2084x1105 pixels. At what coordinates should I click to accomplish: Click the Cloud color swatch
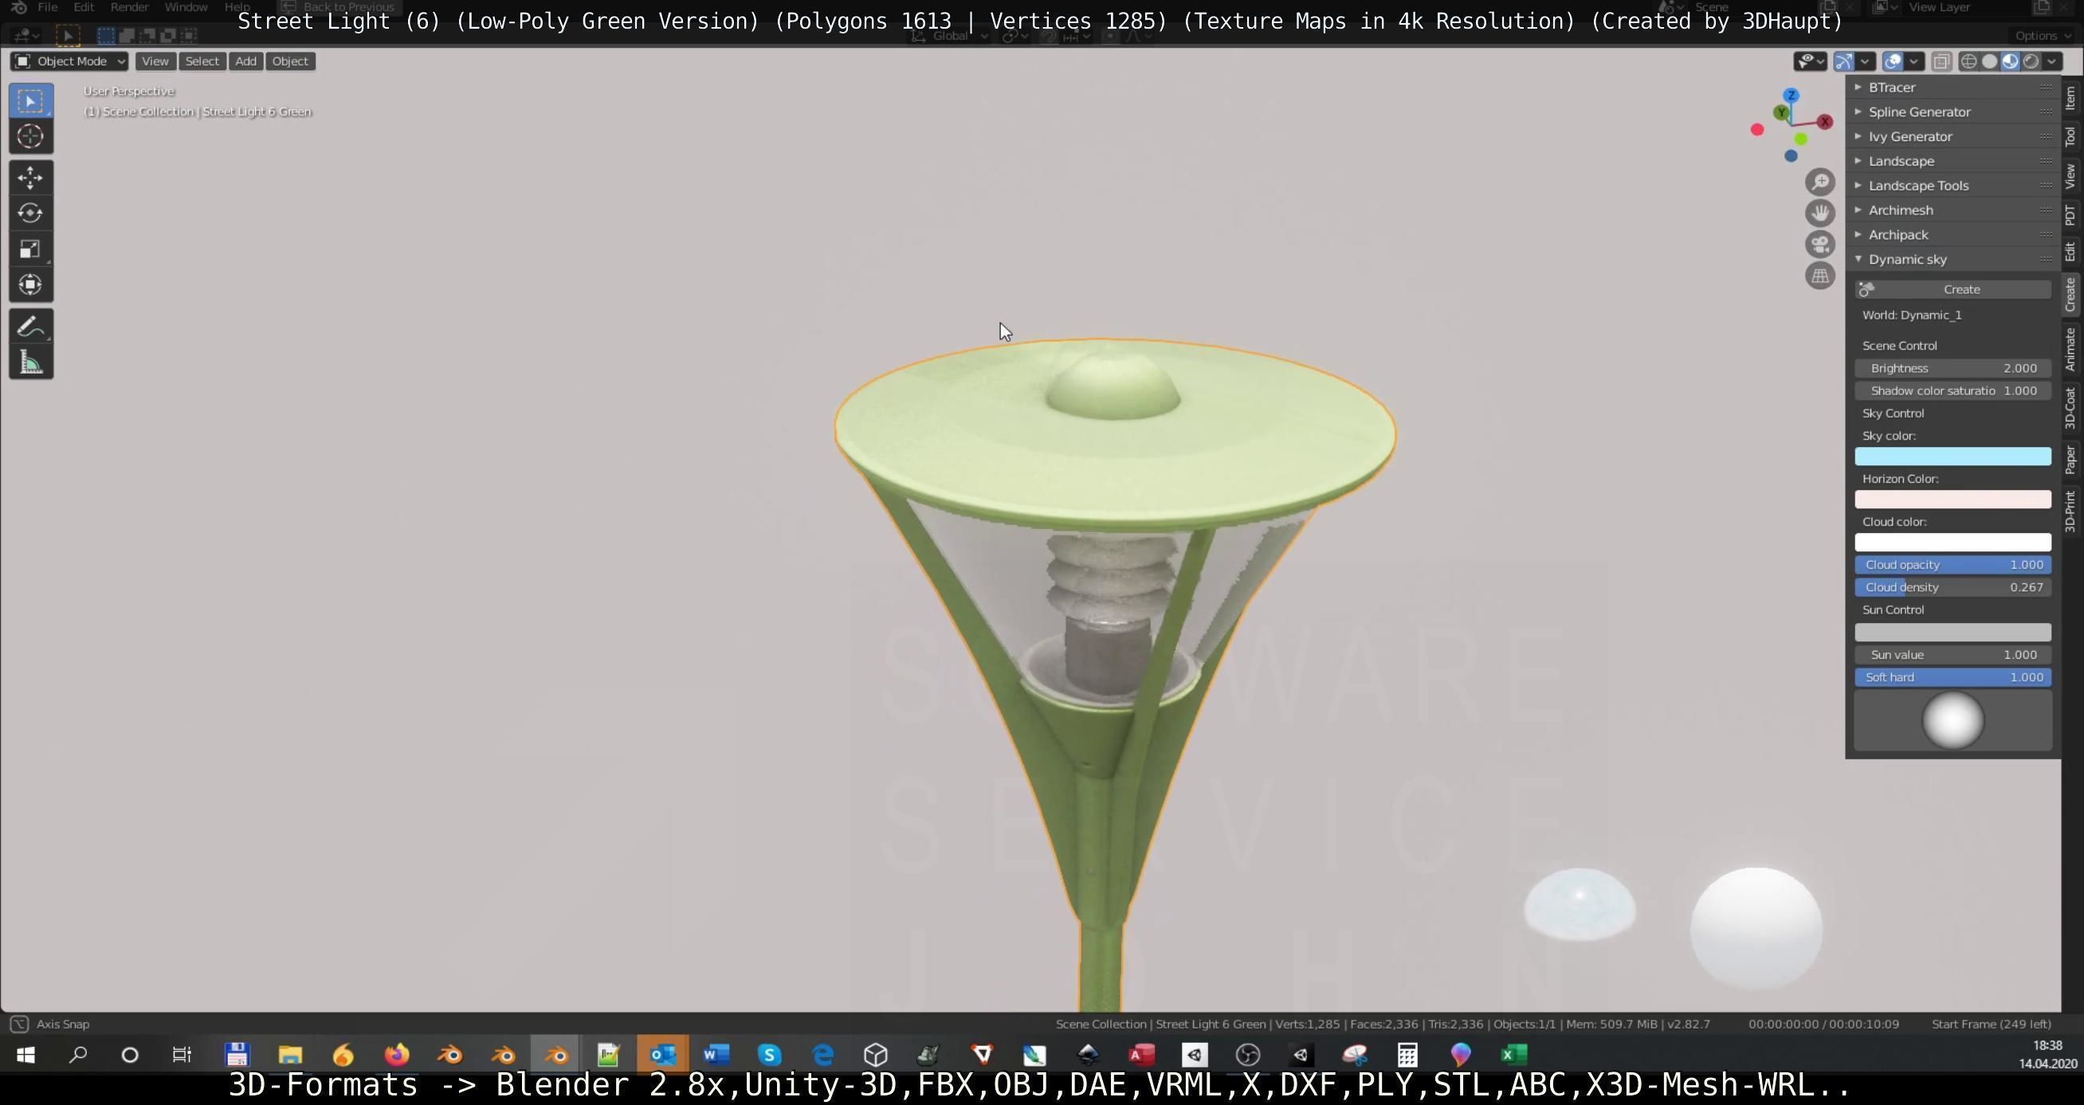[x=1953, y=542]
